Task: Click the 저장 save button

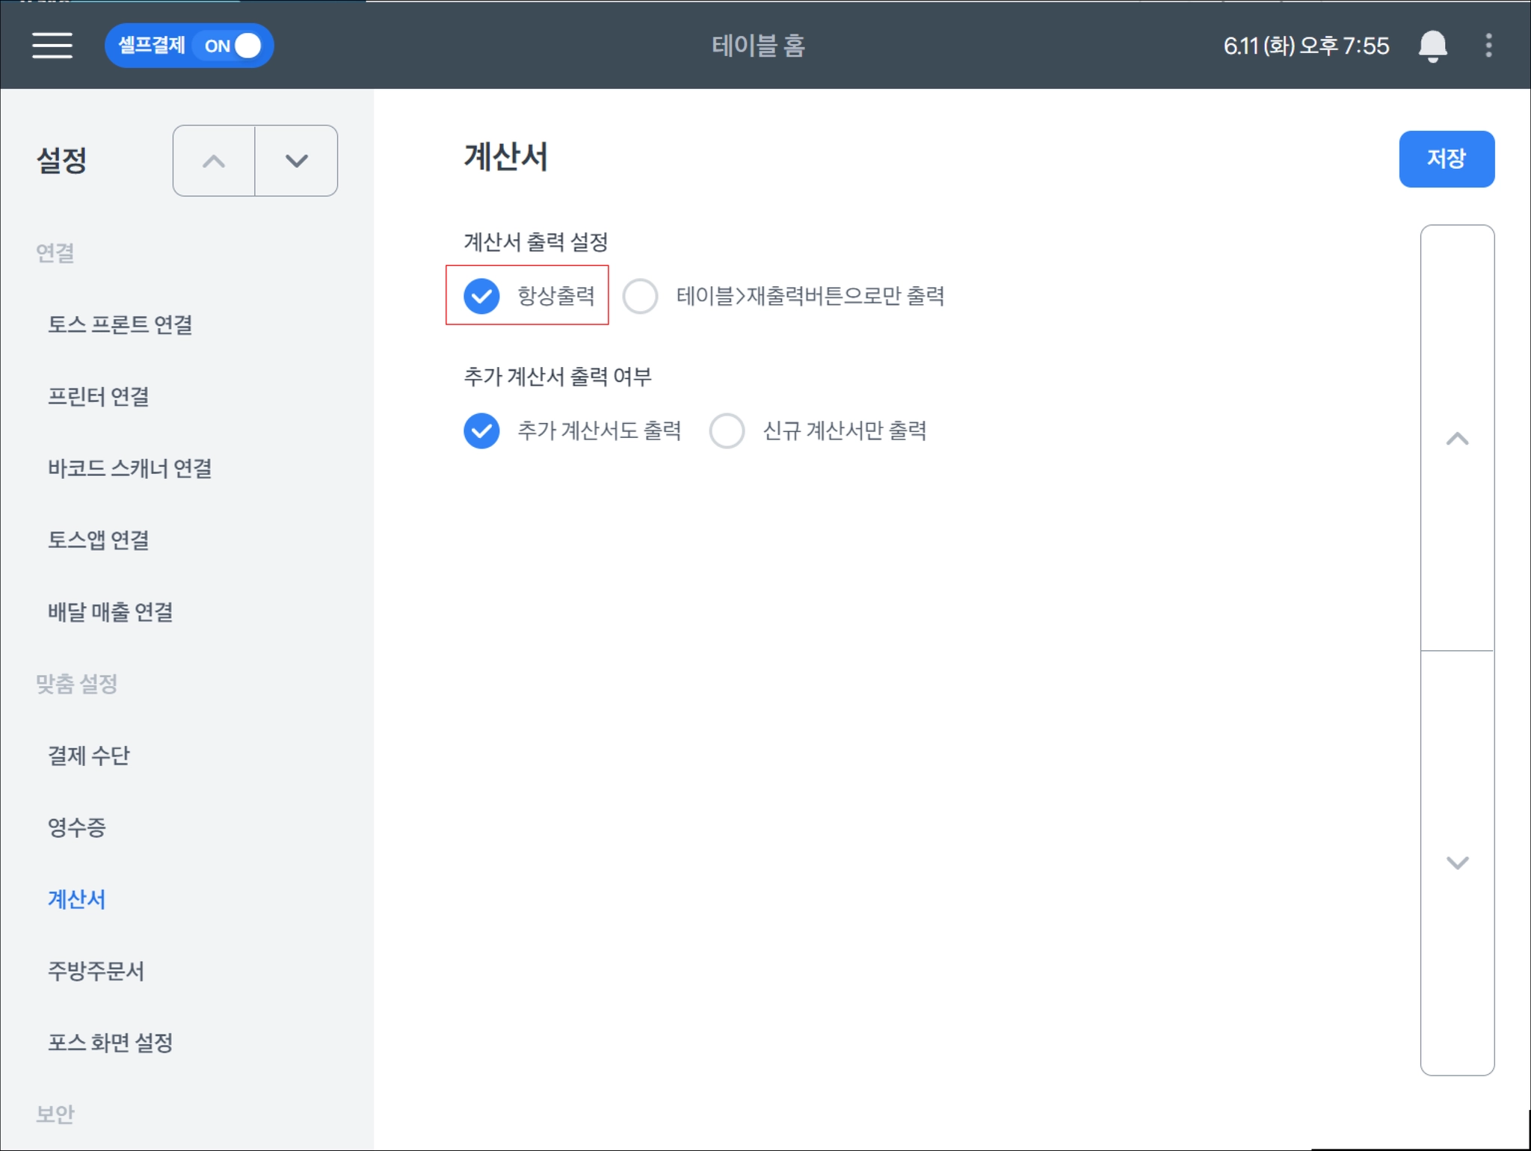Action: (x=1446, y=158)
